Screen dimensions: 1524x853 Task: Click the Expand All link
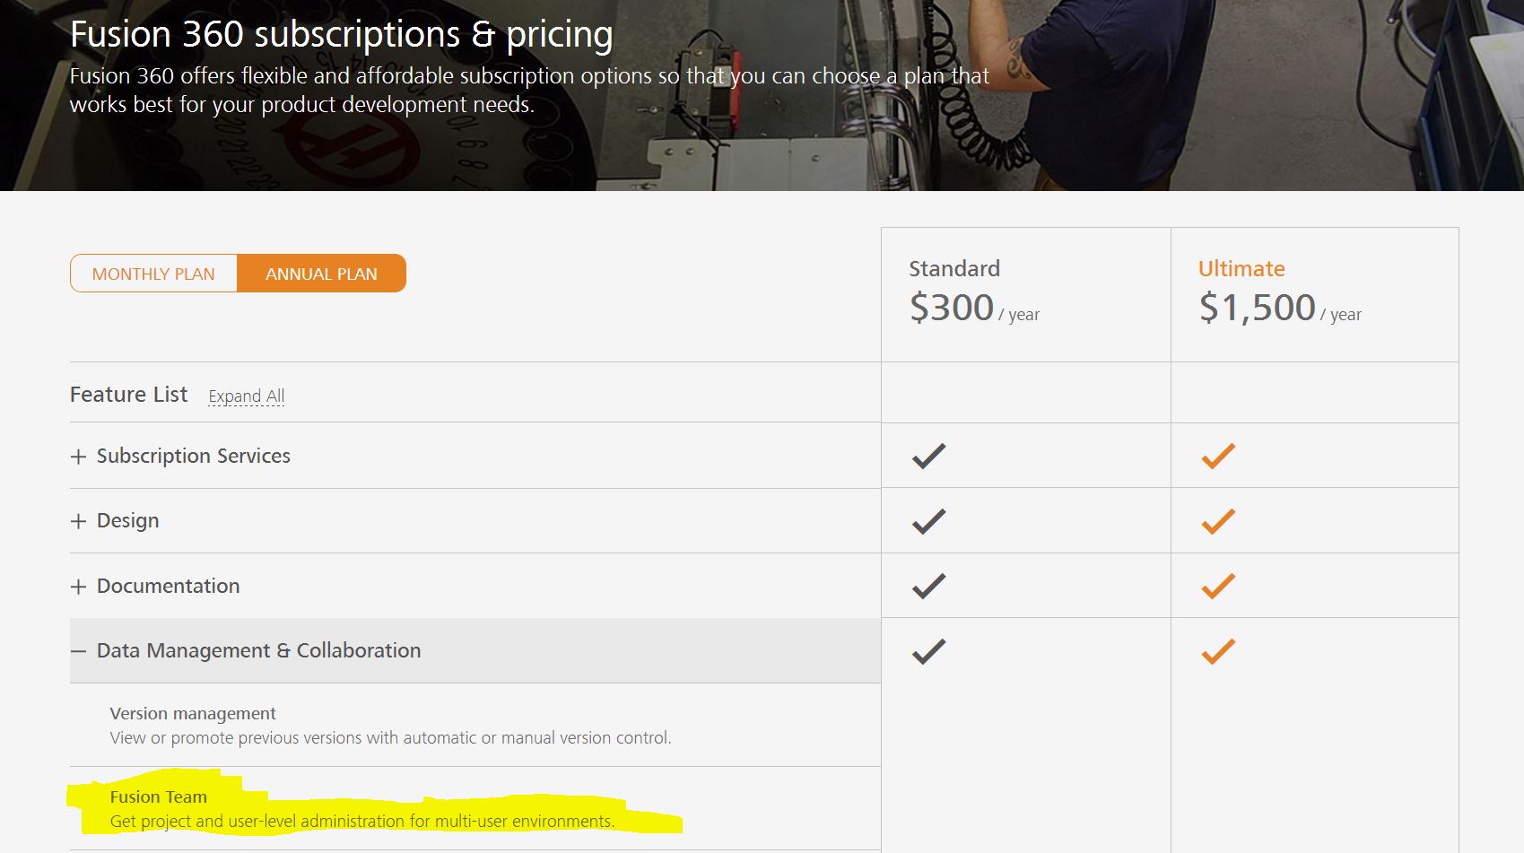tap(246, 396)
